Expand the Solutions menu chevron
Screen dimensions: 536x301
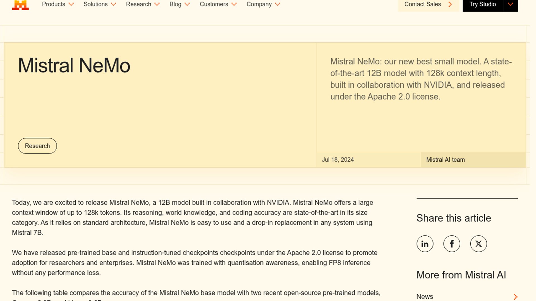coord(113,4)
